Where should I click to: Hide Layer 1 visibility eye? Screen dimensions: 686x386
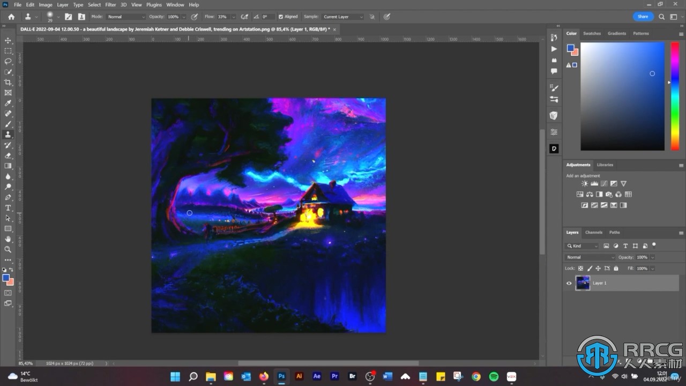569,283
